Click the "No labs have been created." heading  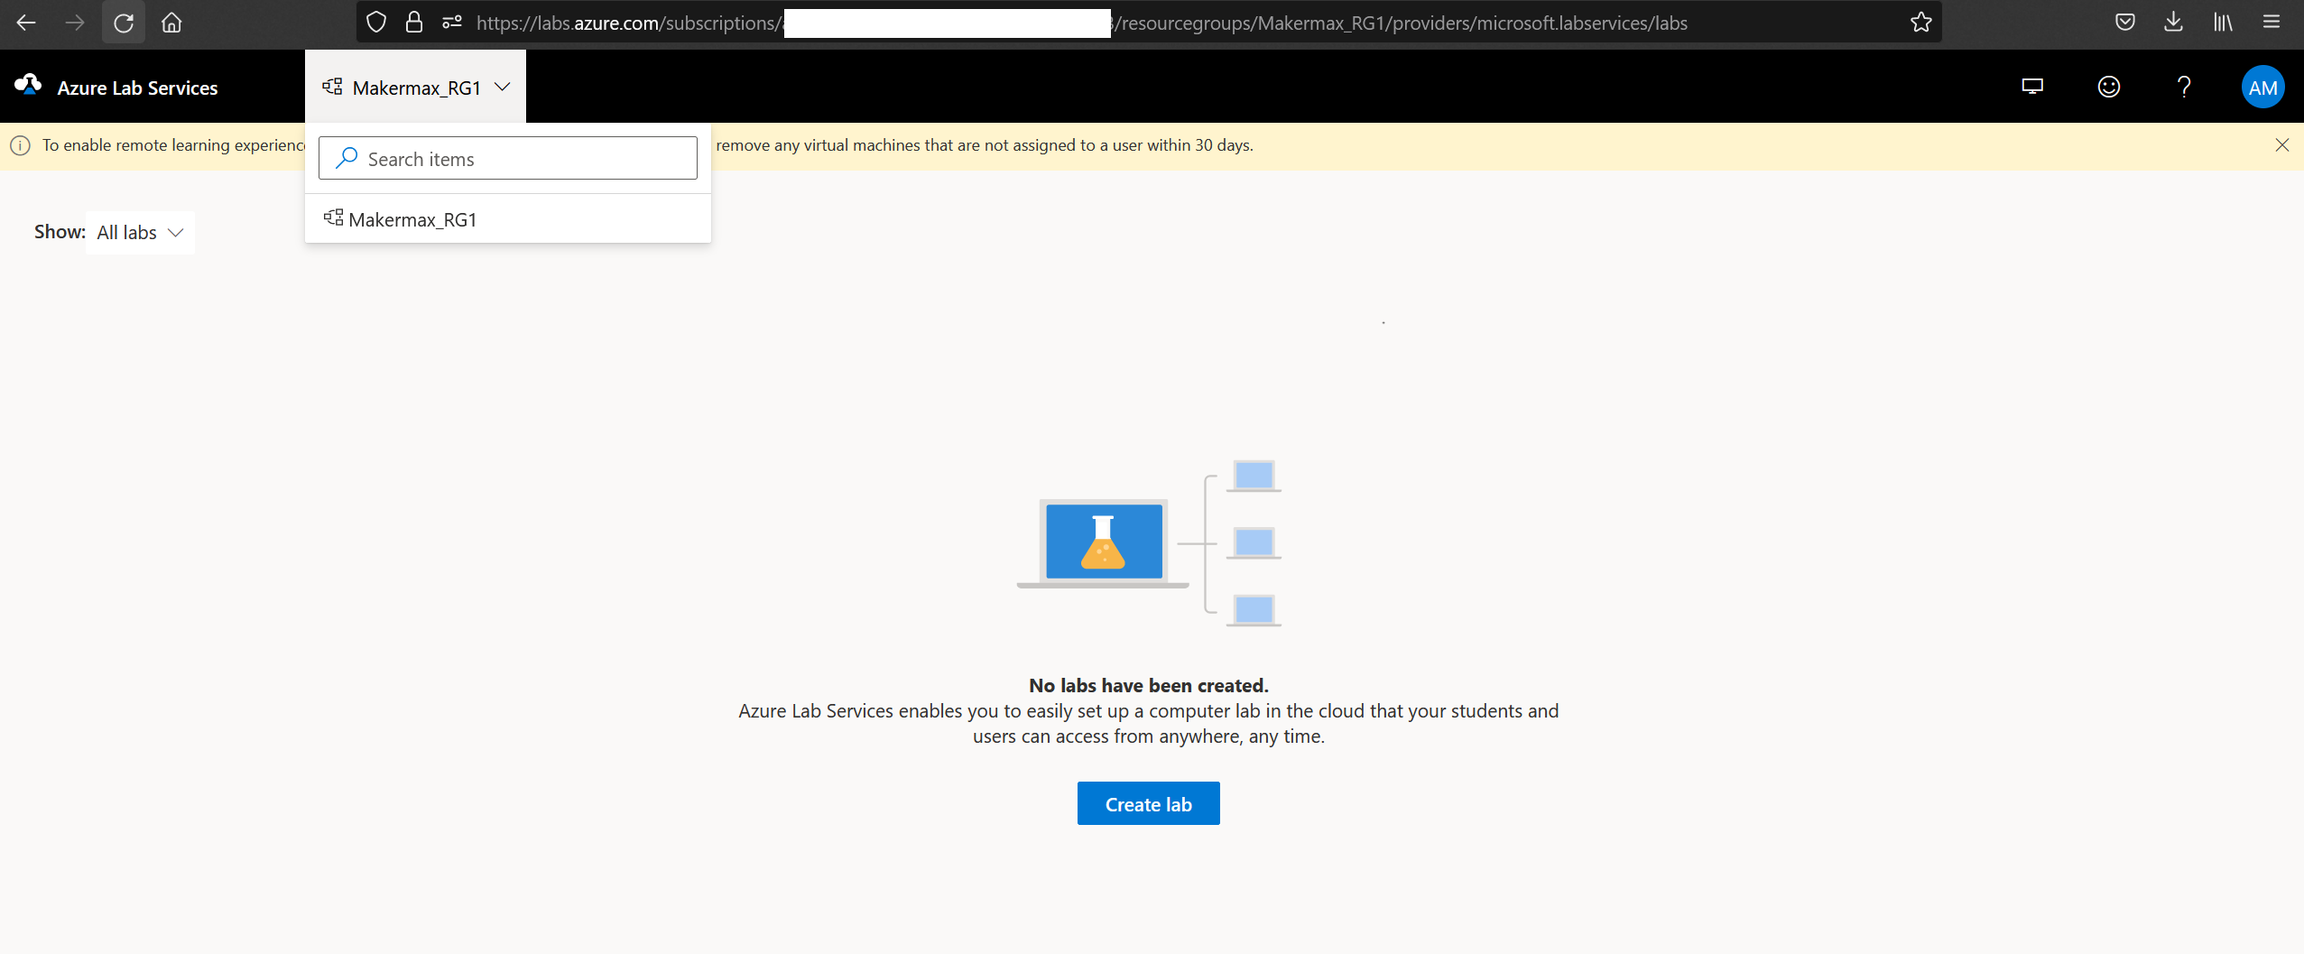click(1148, 685)
